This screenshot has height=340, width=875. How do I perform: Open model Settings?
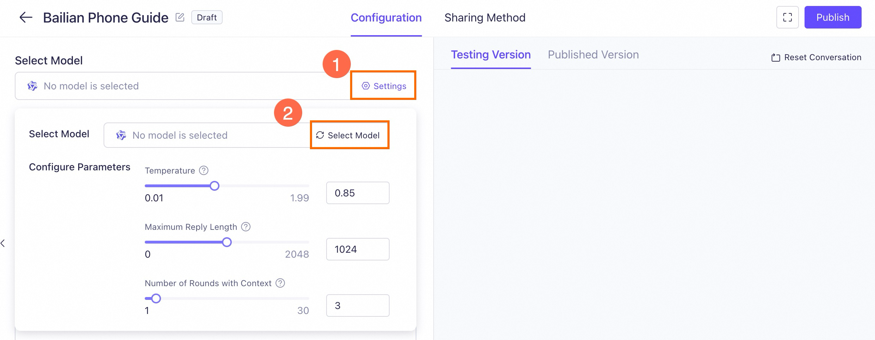[x=384, y=86]
